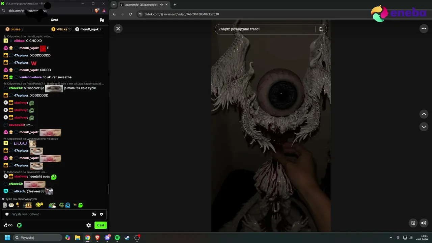Pick the blue hooded frog emote
432x243 pixels.
point(68,205)
